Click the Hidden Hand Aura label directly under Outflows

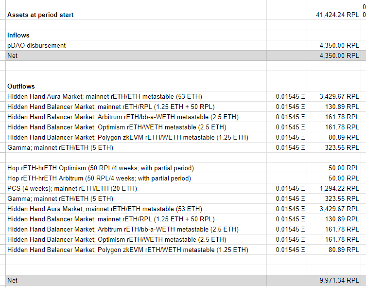[105, 96]
